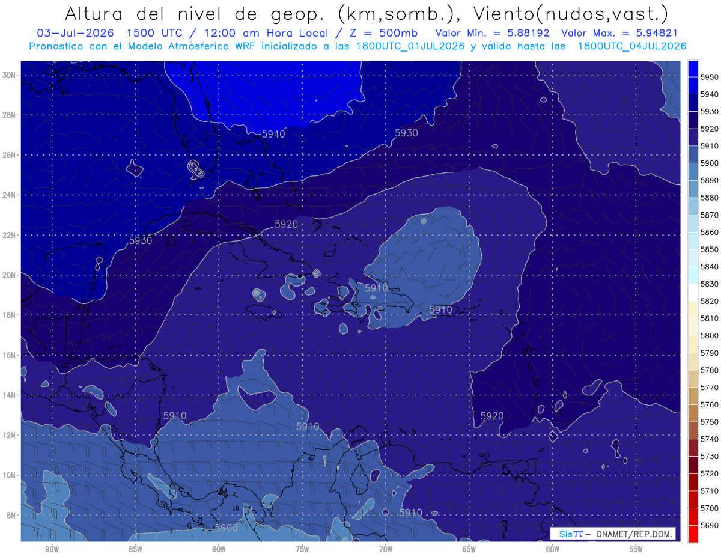Click the ONAMET/REP.DOM. credit label
Viewport: 721px width, 557px height.
pos(634,534)
